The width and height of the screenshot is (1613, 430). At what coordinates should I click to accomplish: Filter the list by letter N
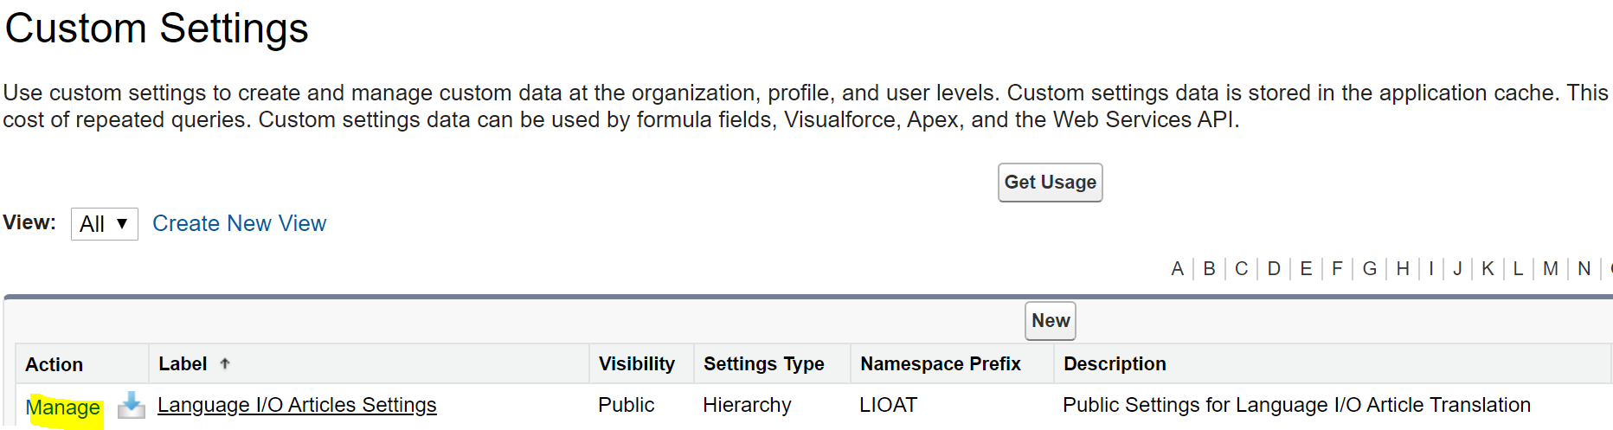pyautogui.click(x=1584, y=269)
